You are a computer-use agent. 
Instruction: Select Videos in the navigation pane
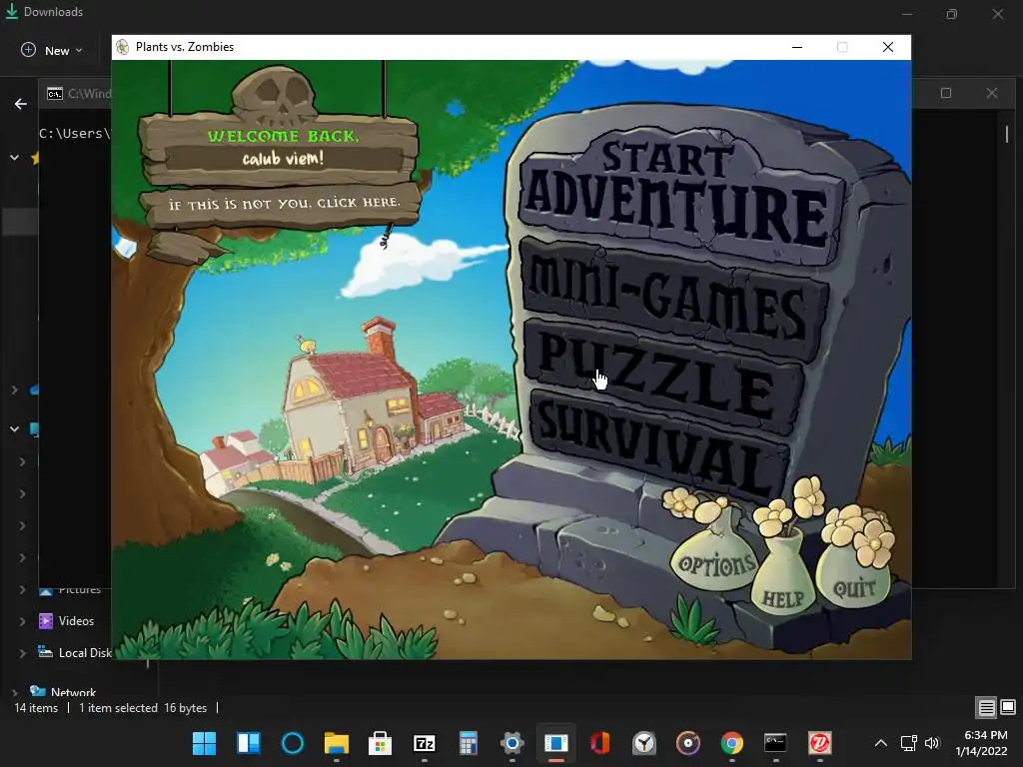click(x=76, y=621)
